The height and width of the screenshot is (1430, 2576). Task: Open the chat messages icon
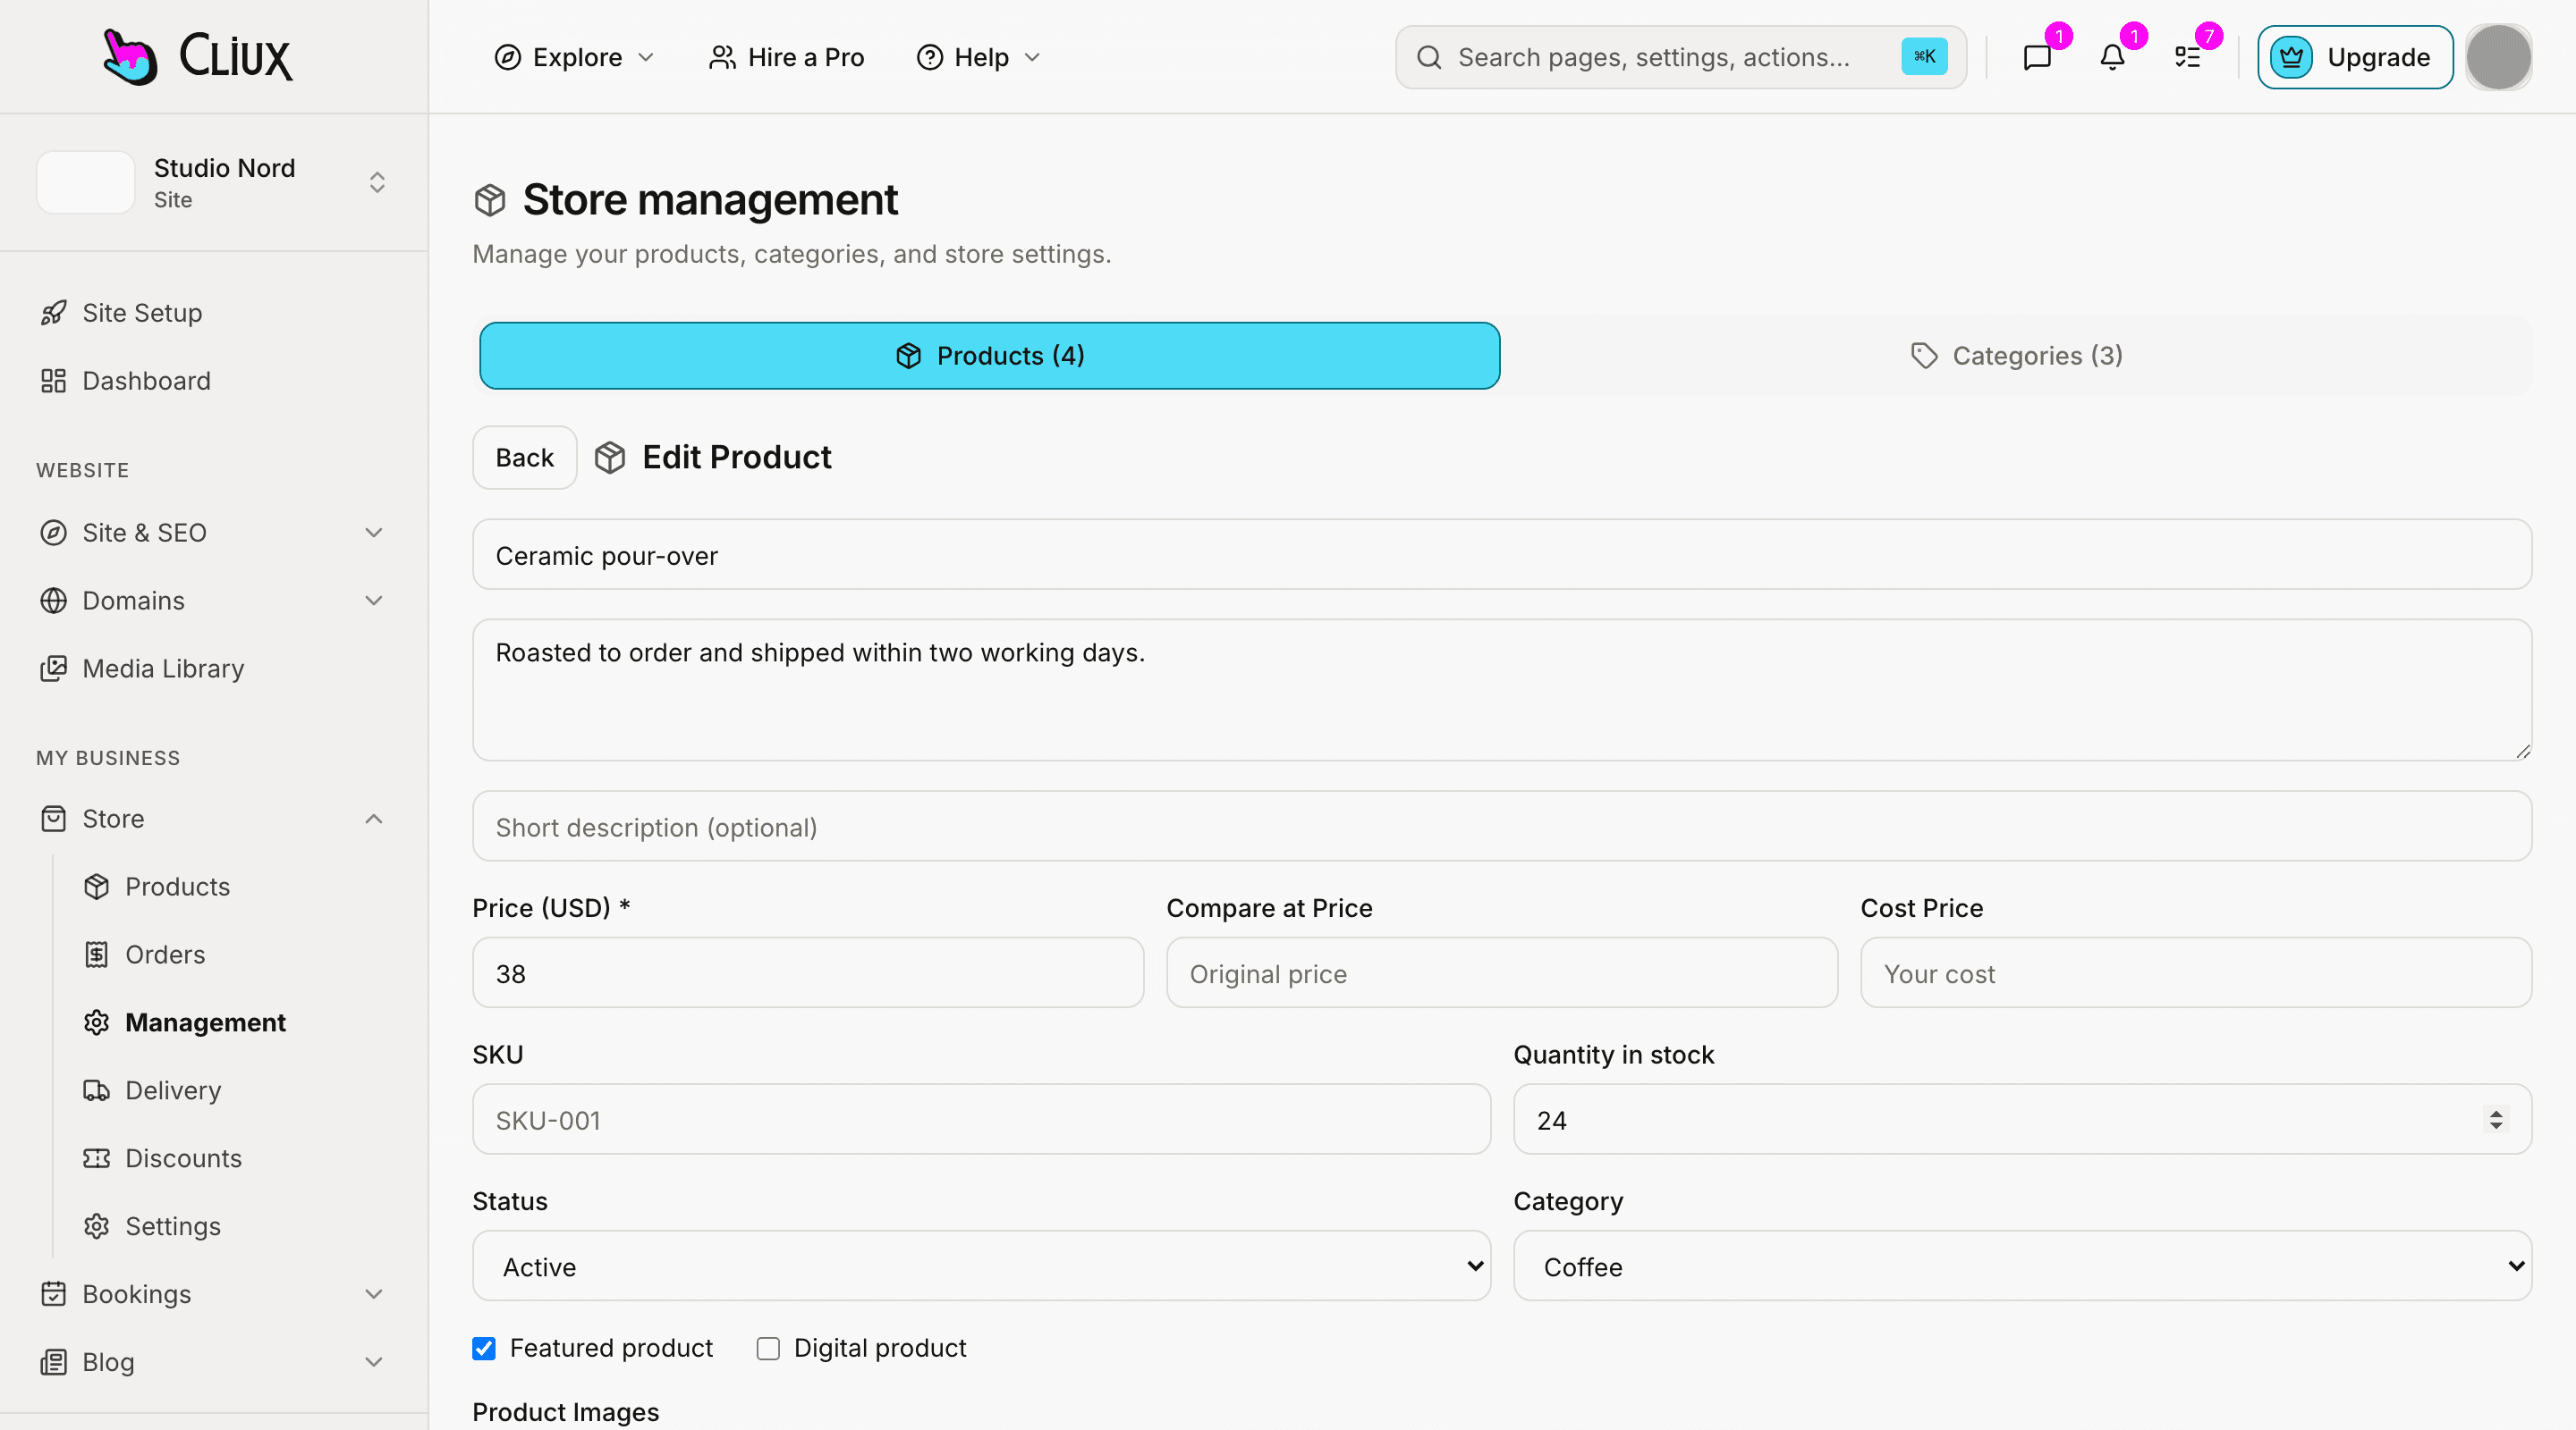coord(2037,57)
